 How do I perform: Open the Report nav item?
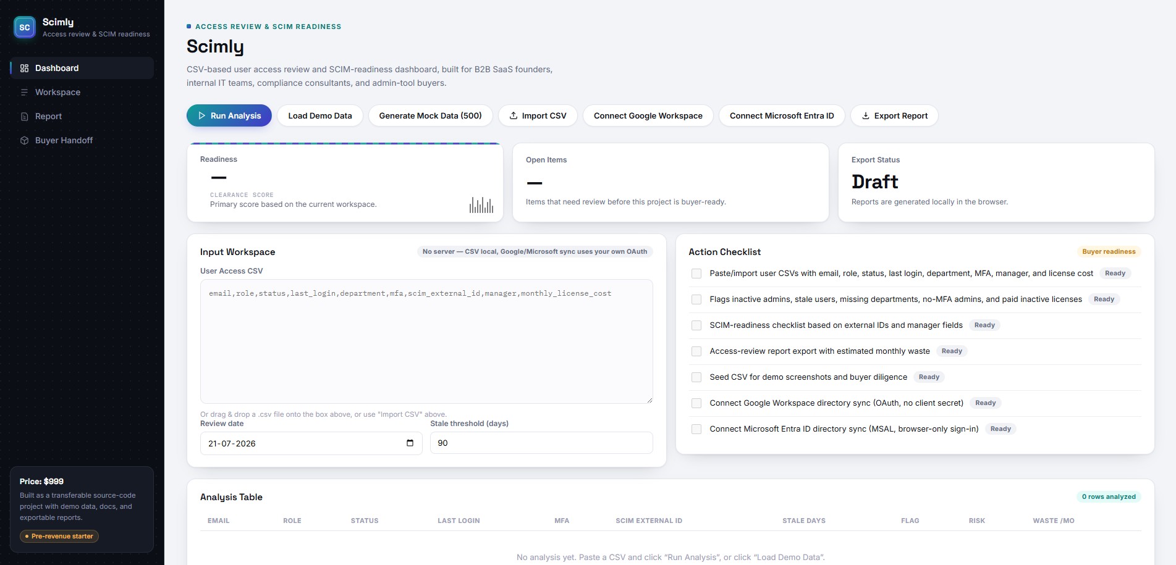coord(82,116)
